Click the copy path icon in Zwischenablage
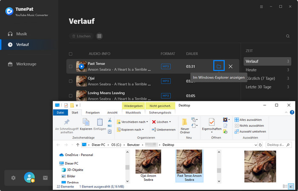The height and width of the screenshot is (191, 298). coord(110,126)
